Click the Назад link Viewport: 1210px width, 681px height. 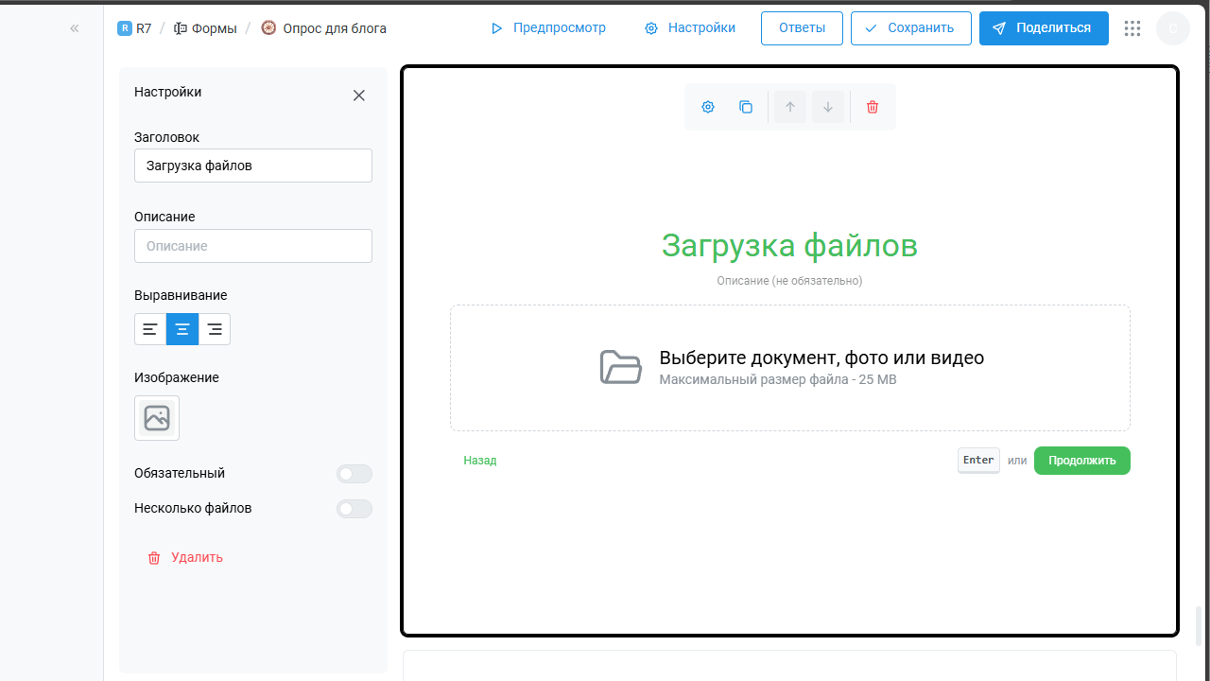pos(480,461)
